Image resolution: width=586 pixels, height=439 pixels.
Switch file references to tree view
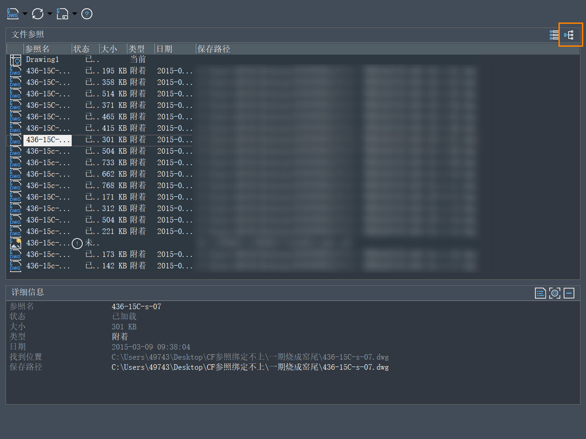[569, 35]
